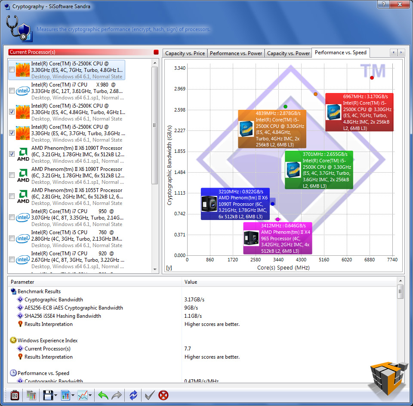
Task: Refresh results with the blue circular arrows icon
Action: [x=133, y=395]
